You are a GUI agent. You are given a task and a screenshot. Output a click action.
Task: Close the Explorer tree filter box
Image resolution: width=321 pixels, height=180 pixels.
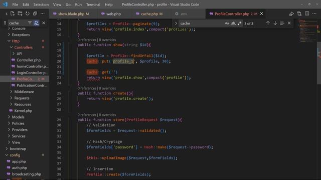pos(44,23)
